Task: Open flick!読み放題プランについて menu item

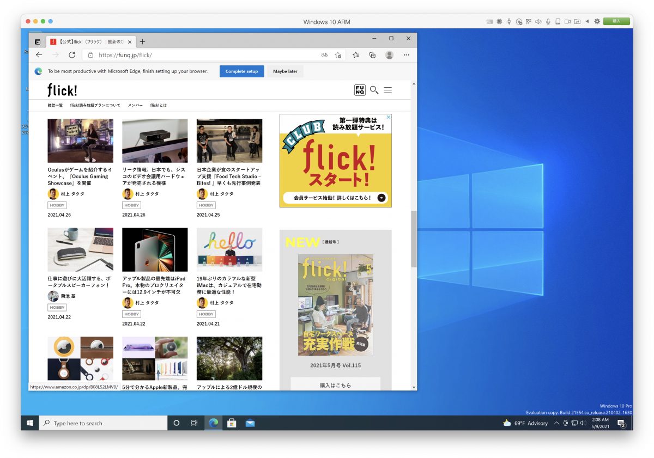Action: pos(95,105)
